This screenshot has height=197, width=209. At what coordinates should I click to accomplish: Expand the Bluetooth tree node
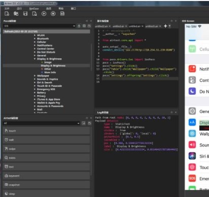34,38
